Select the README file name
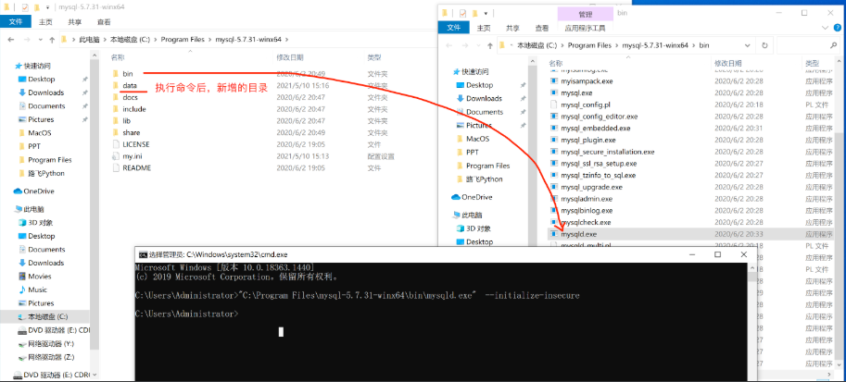846x382 pixels. point(136,168)
